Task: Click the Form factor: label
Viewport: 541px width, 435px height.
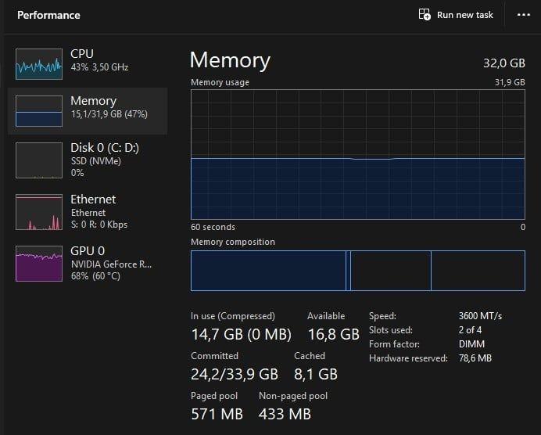Action: (x=394, y=344)
